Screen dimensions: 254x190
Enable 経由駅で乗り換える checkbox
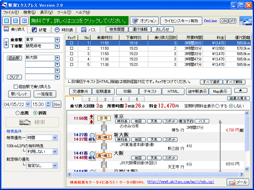(x=16, y=87)
